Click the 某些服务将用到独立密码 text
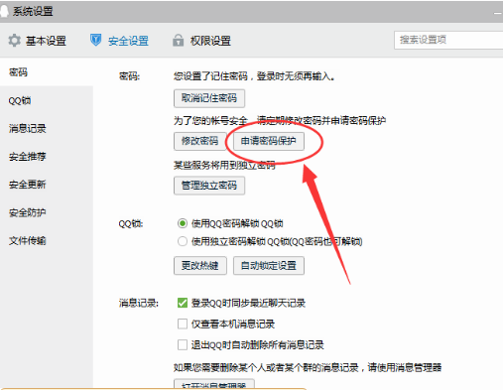 tap(224, 165)
